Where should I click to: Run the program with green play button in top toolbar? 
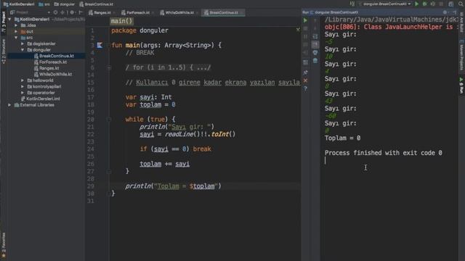pos(416,4)
